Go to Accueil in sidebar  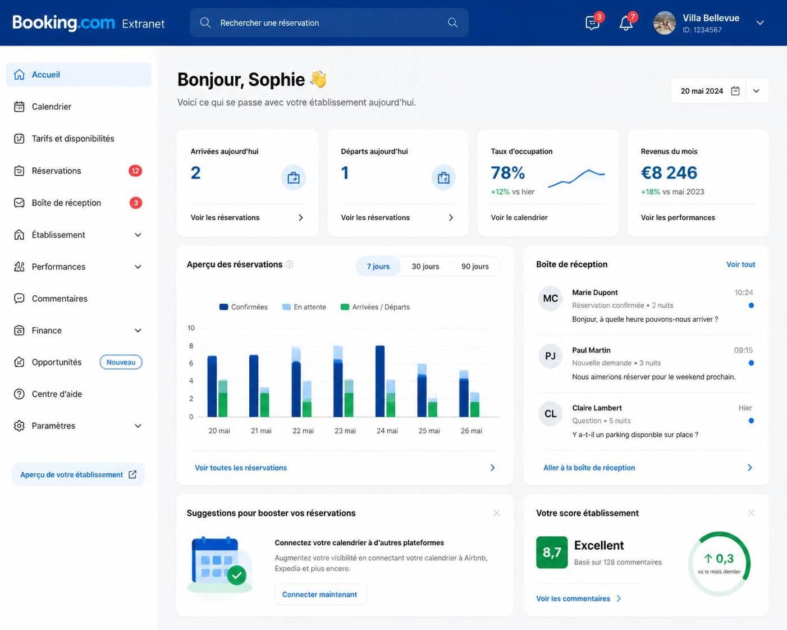pyautogui.click(x=79, y=75)
